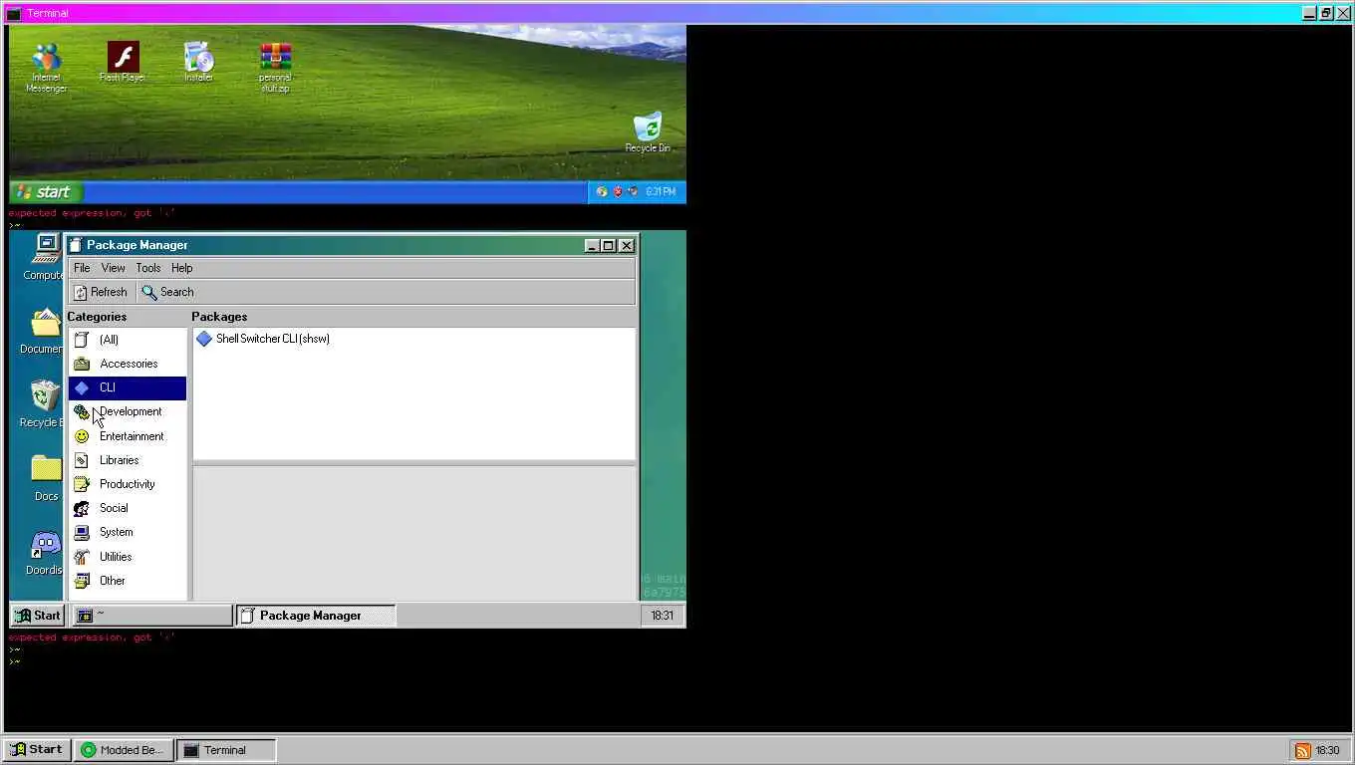Open the Documents folder desktop icon

pyautogui.click(x=42, y=332)
